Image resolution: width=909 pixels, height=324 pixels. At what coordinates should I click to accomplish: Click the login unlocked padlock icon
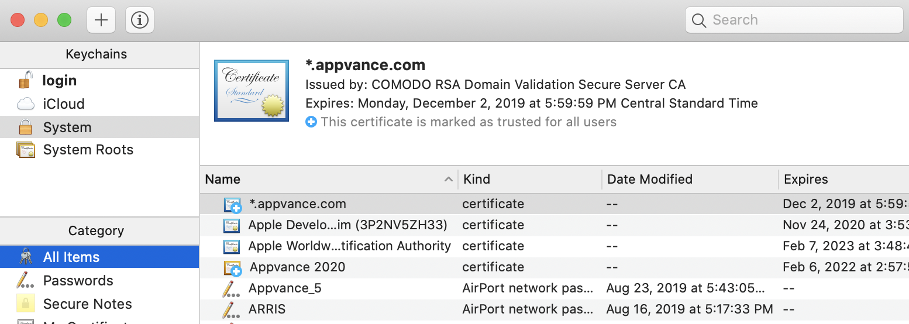click(25, 80)
